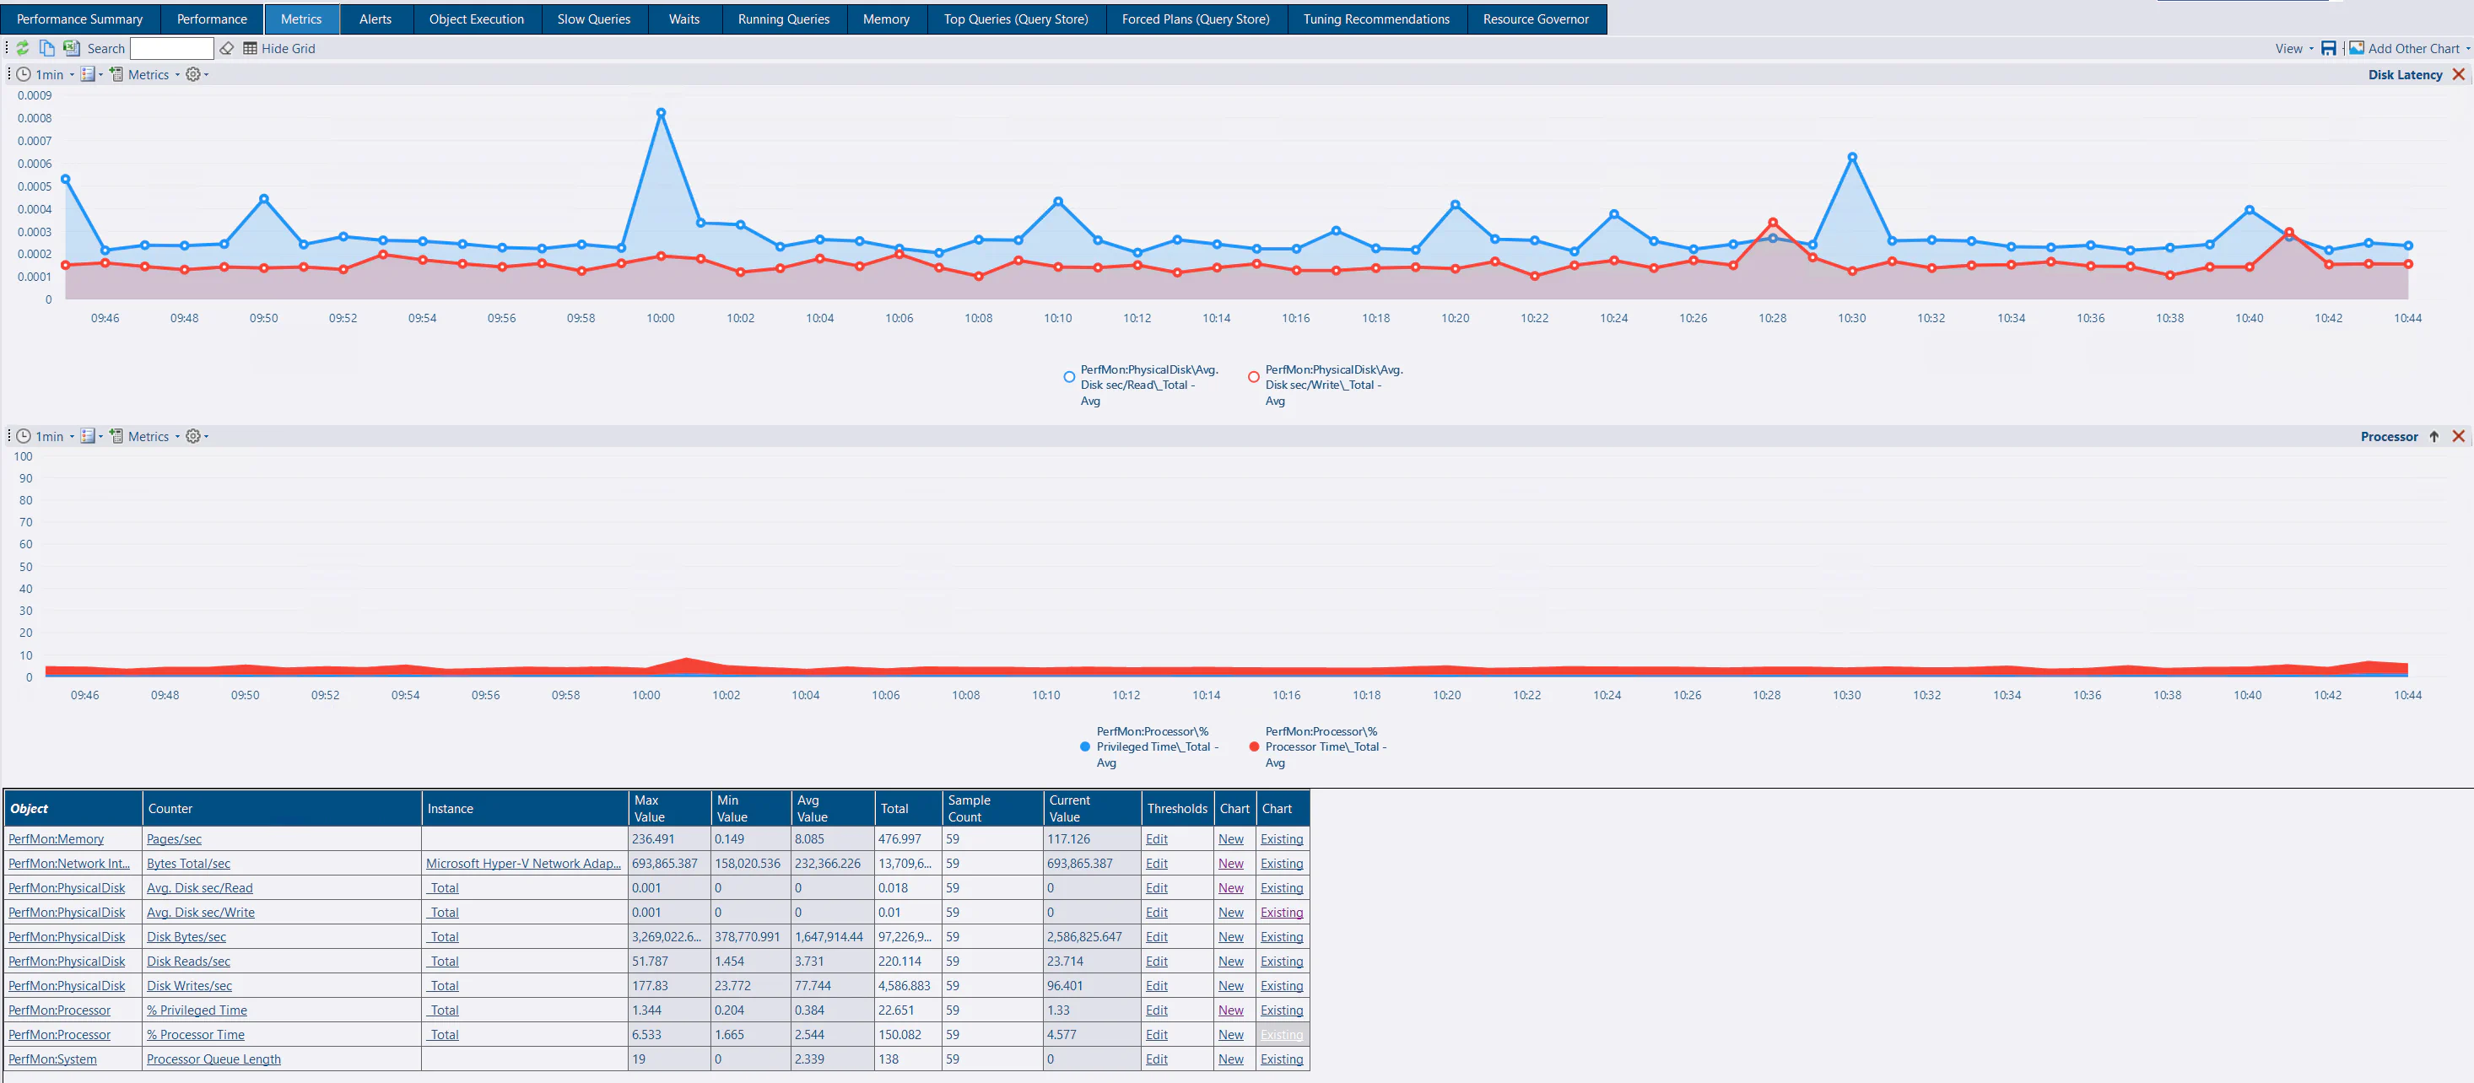Click the eraser icon to clear search
Screen dimensions: 2474x1083
(227, 48)
